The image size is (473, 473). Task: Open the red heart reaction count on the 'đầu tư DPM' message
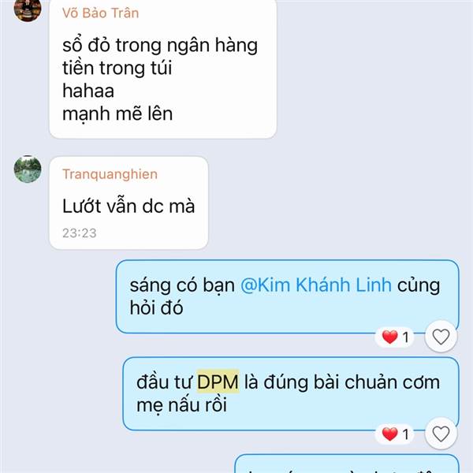pyautogui.click(x=395, y=434)
